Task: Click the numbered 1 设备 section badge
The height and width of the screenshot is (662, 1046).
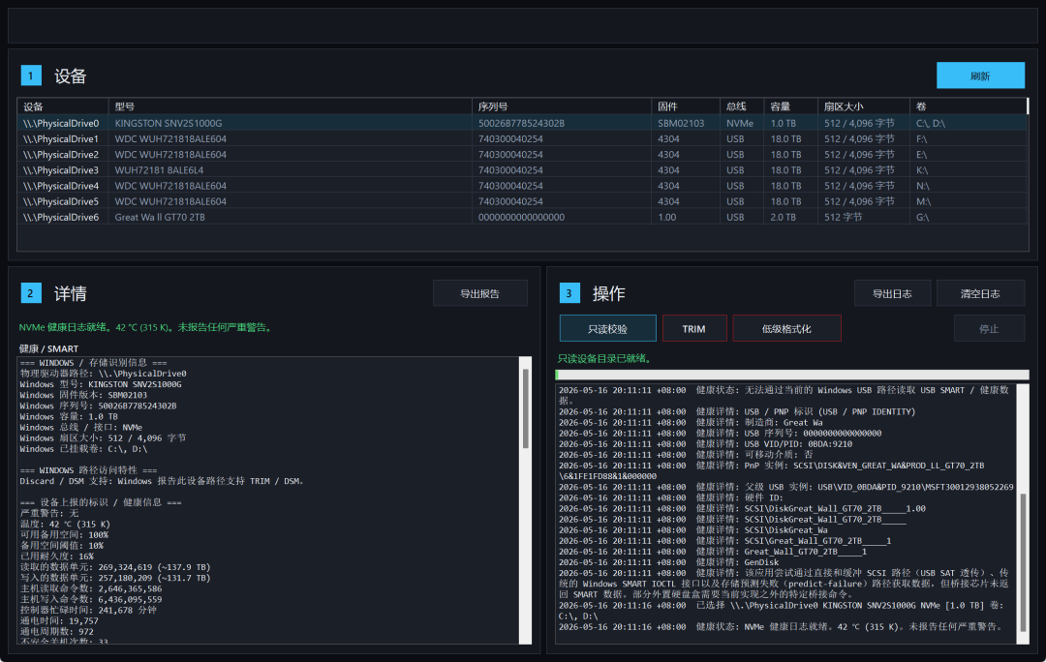Action: click(x=31, y=75)
